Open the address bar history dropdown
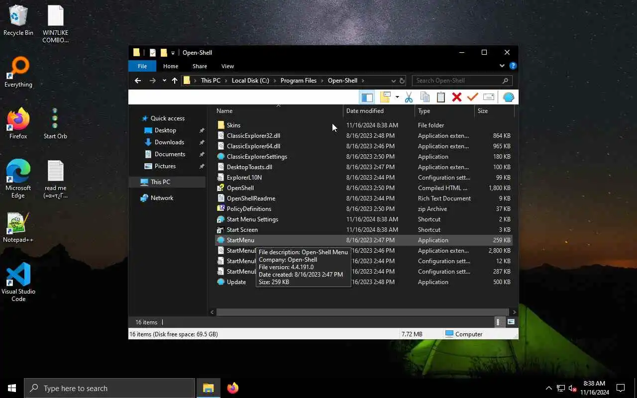637x398 pixels. 394,81
